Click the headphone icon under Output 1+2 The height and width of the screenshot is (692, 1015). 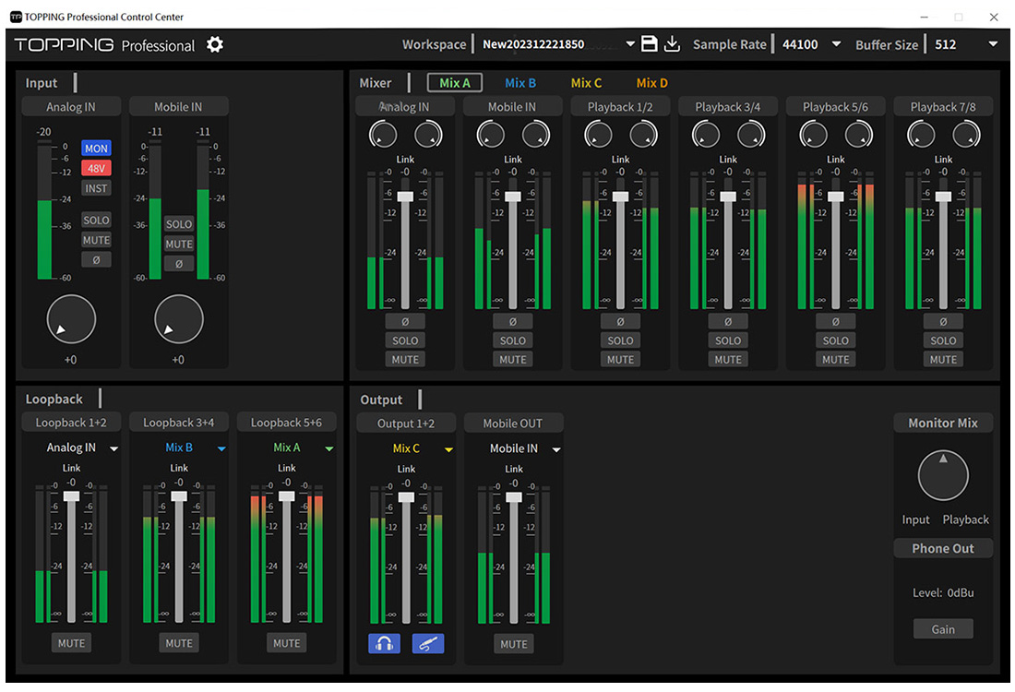coord(384,643)
